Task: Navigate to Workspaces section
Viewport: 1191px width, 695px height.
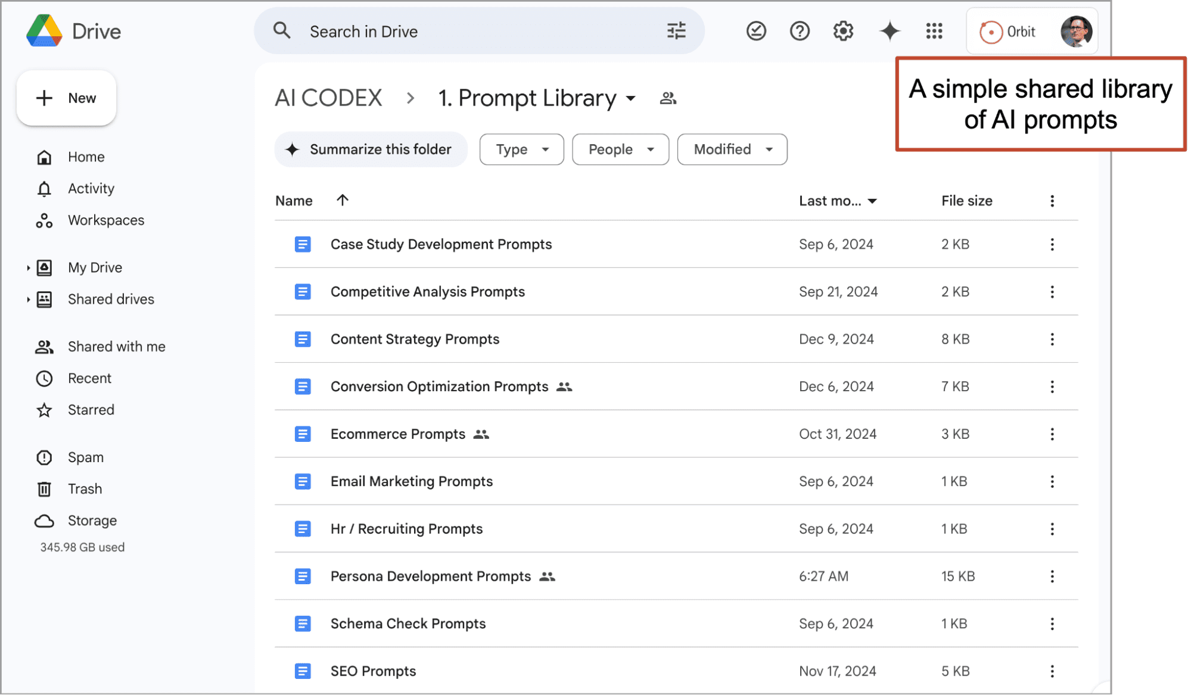Action: tap(105, 219)
